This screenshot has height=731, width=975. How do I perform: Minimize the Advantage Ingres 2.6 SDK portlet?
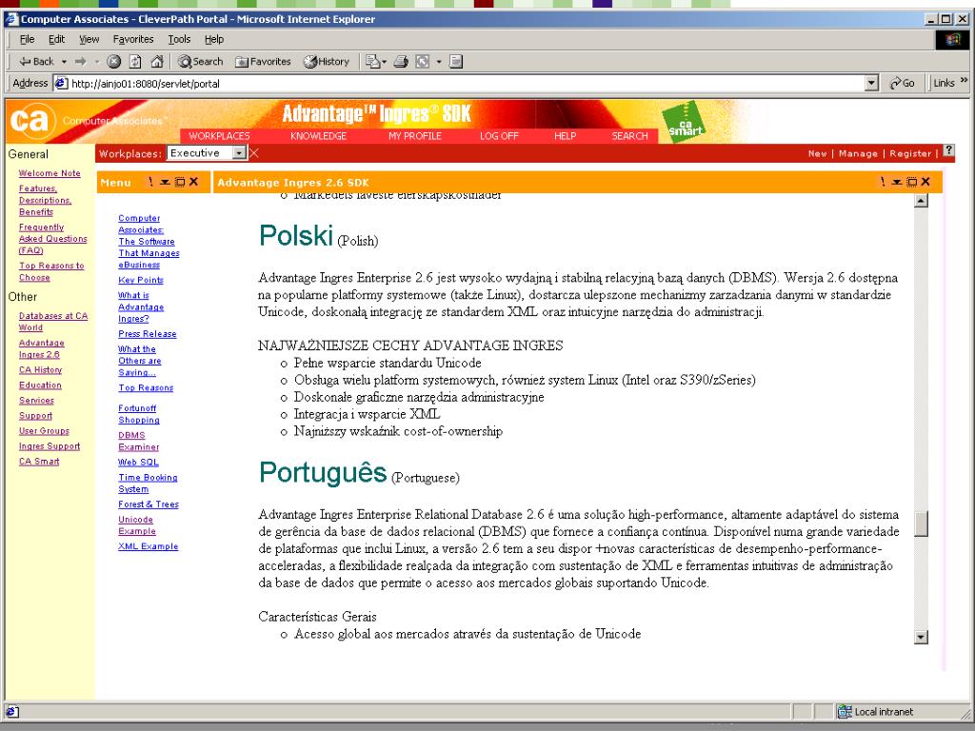897,182
